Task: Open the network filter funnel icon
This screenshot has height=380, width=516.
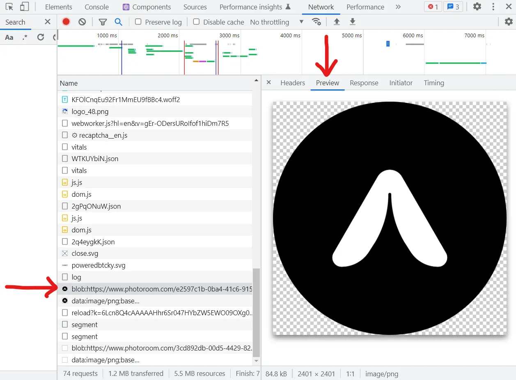Action: [x=103, y=22]
